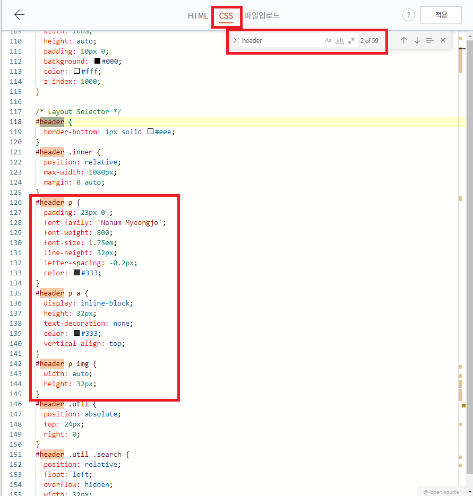Open the 파일업로드 tab

262,15
